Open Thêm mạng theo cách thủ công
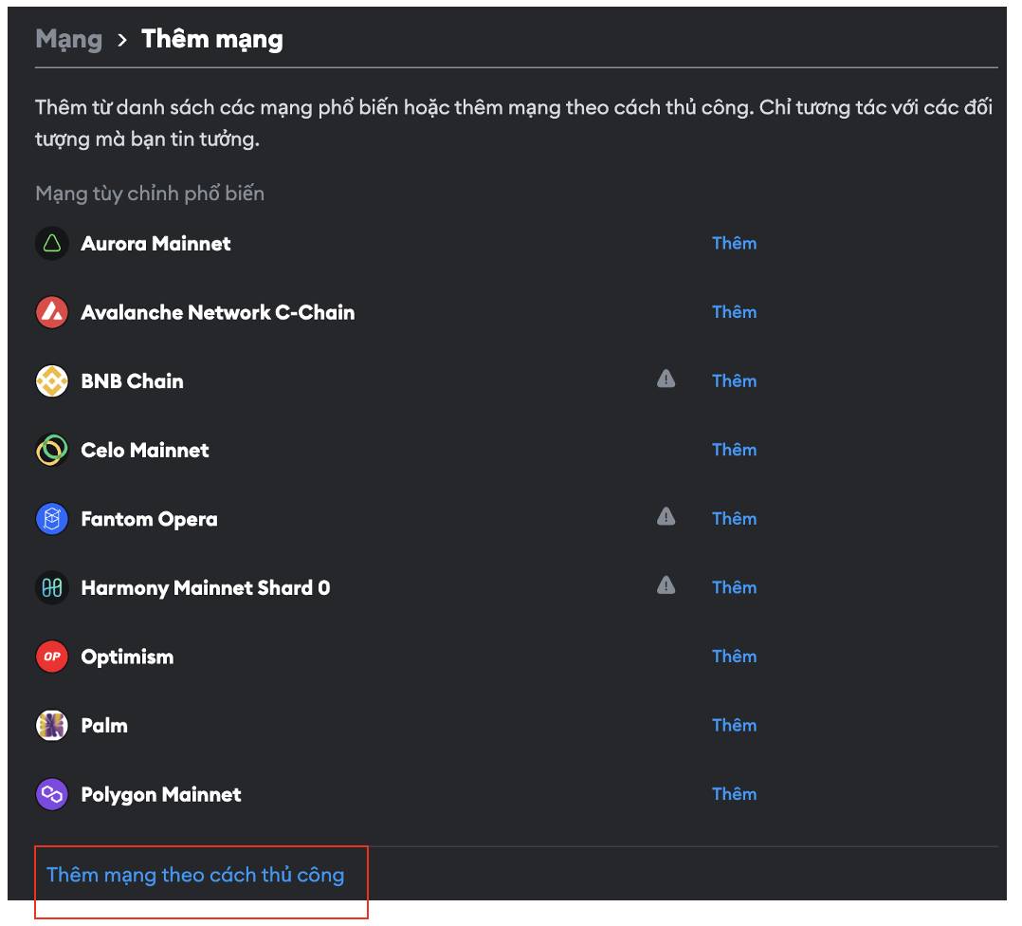The image size is (1022, 926). click(195, 875)
